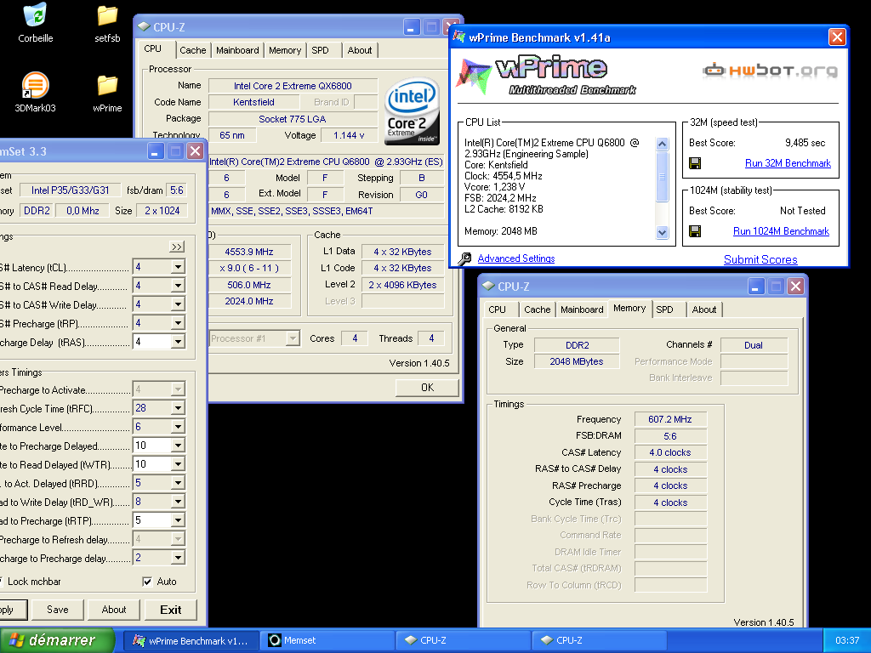Close the wPrime Benchmark window
The width and height of the screenshot is (871, 653).
[837, 37]
